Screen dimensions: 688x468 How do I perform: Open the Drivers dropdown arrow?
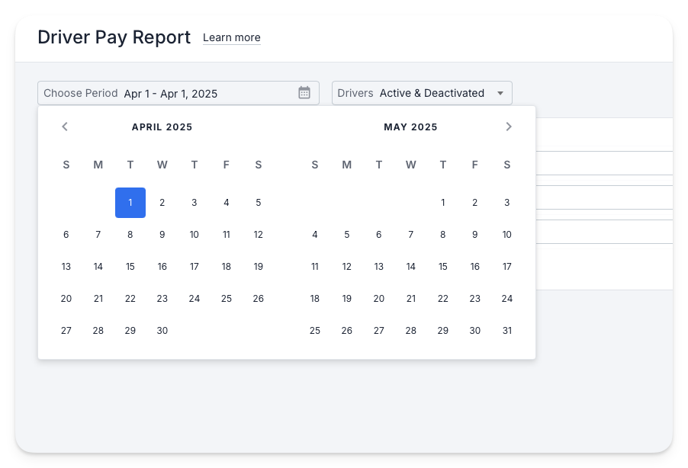point(500,93)
